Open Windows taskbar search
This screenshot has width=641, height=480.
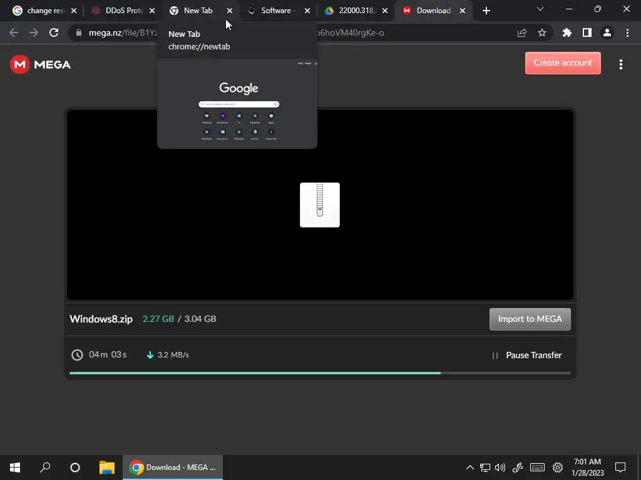click(45, 467)
